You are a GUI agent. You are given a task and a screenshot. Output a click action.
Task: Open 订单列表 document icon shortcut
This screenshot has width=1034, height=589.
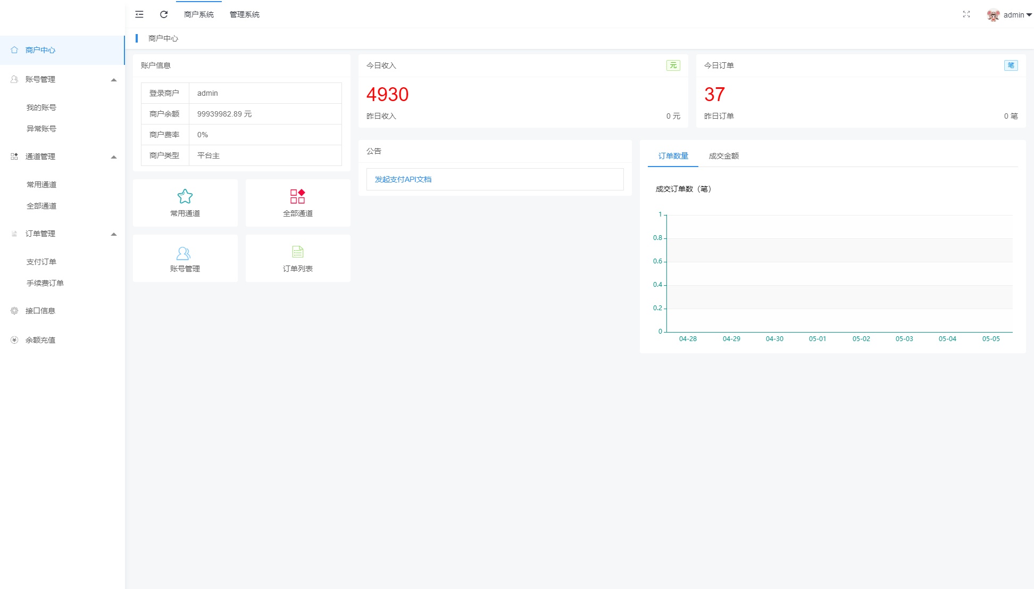tap(297, 252)
